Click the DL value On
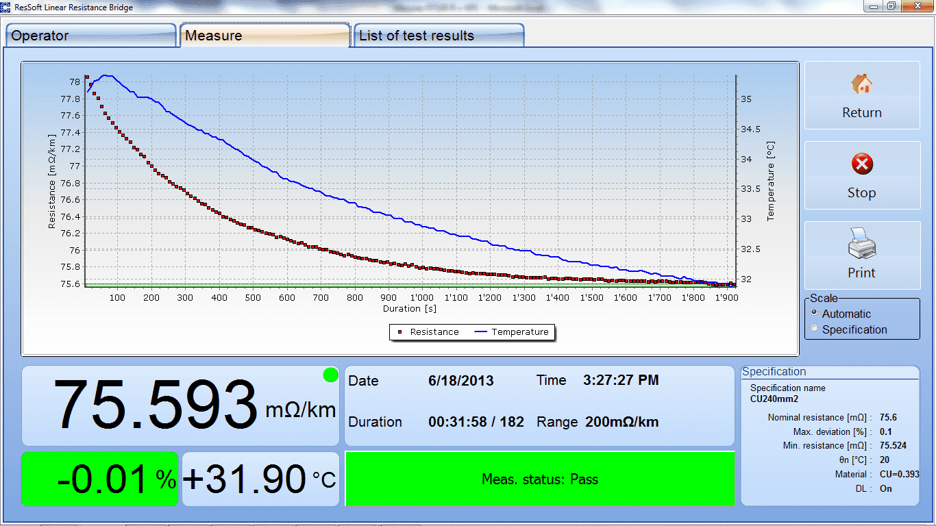Viewport: 936px width, 526px height. click(886, 489)
